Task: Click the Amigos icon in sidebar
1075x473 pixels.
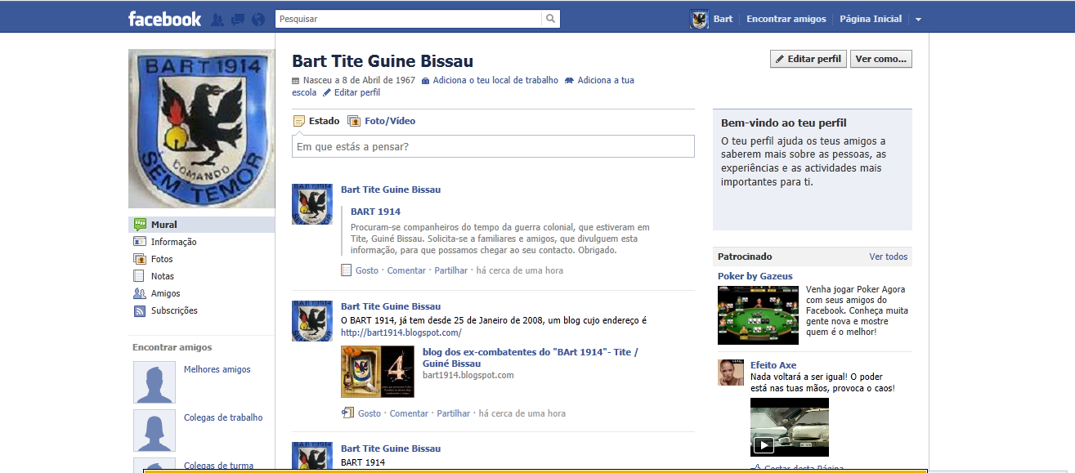Action: click(139, 293)
